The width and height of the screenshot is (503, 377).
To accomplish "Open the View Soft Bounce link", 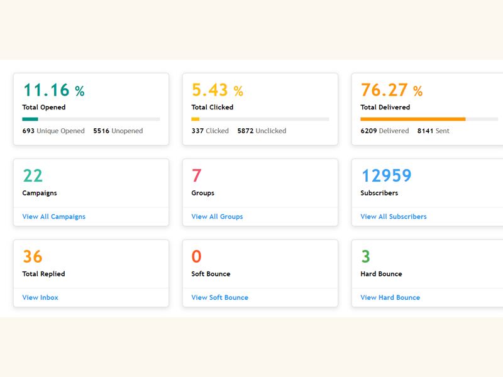I will click(x=219, y=297).
